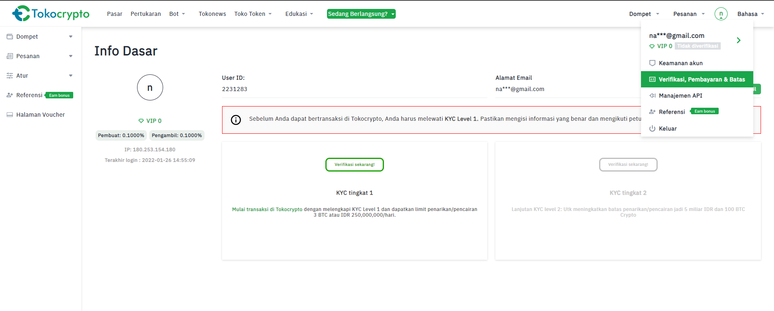The image size is (774, 311).
Task: Click the KYC tingkat 1 title
Action: tap(355, 193)
